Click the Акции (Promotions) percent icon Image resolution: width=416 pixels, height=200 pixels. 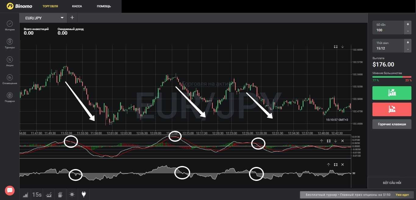[10, 59]
